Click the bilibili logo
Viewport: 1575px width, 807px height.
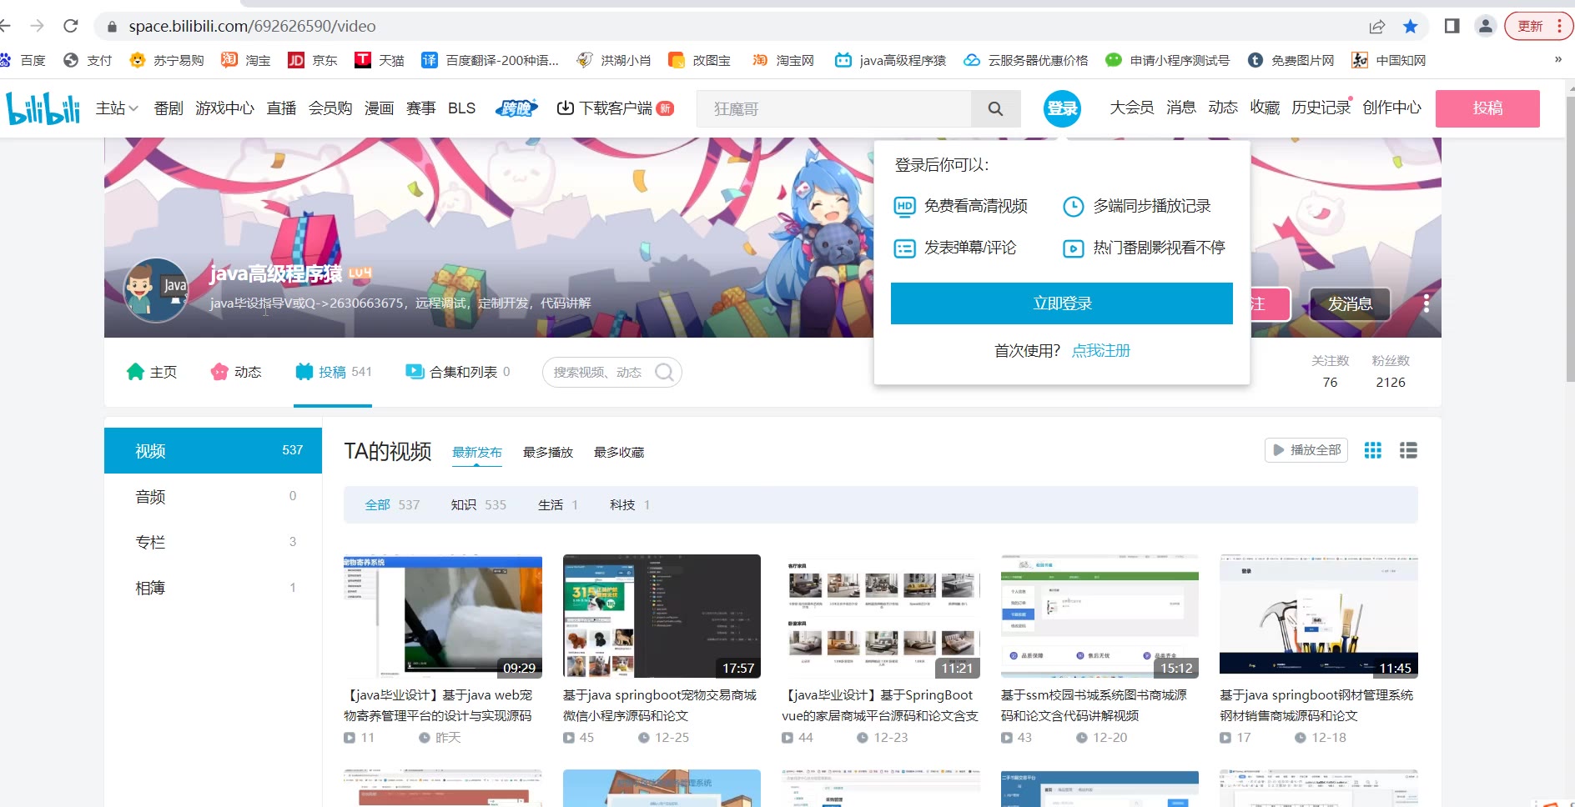click(x=43, y=108)
